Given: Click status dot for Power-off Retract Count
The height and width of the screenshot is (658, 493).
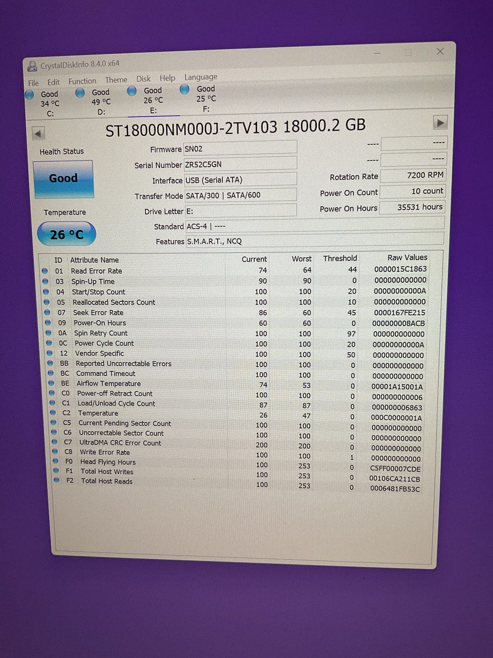Looking at the screenshot, I should pyautogui.click(x=52, y=393).
